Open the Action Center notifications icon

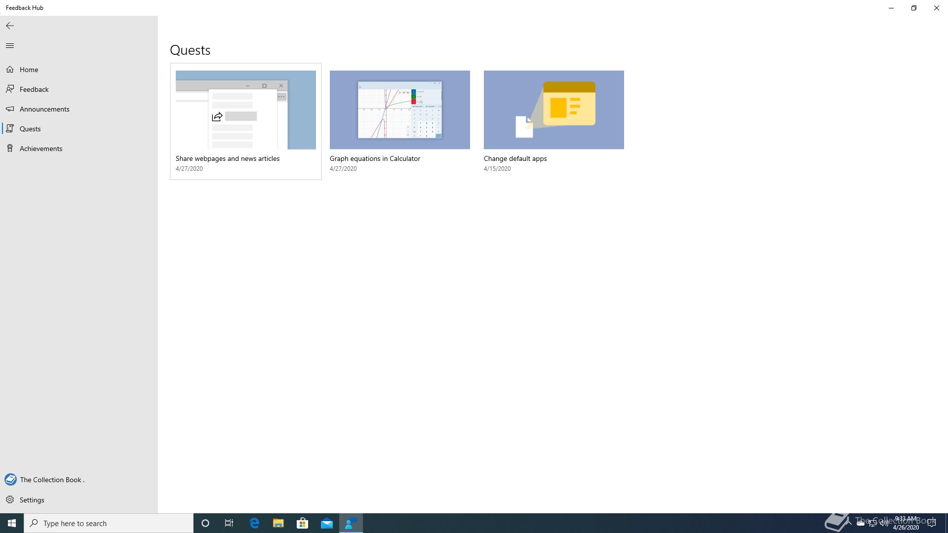[x=932, y=523]
